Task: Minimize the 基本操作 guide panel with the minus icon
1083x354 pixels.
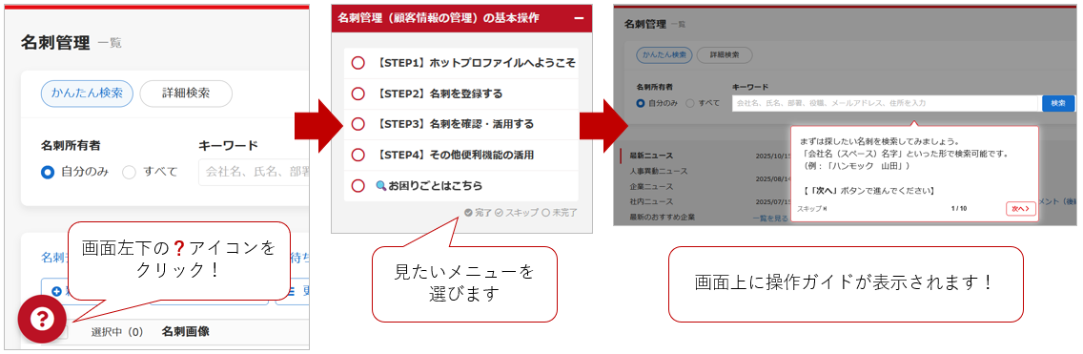Action: coord(579,19)
